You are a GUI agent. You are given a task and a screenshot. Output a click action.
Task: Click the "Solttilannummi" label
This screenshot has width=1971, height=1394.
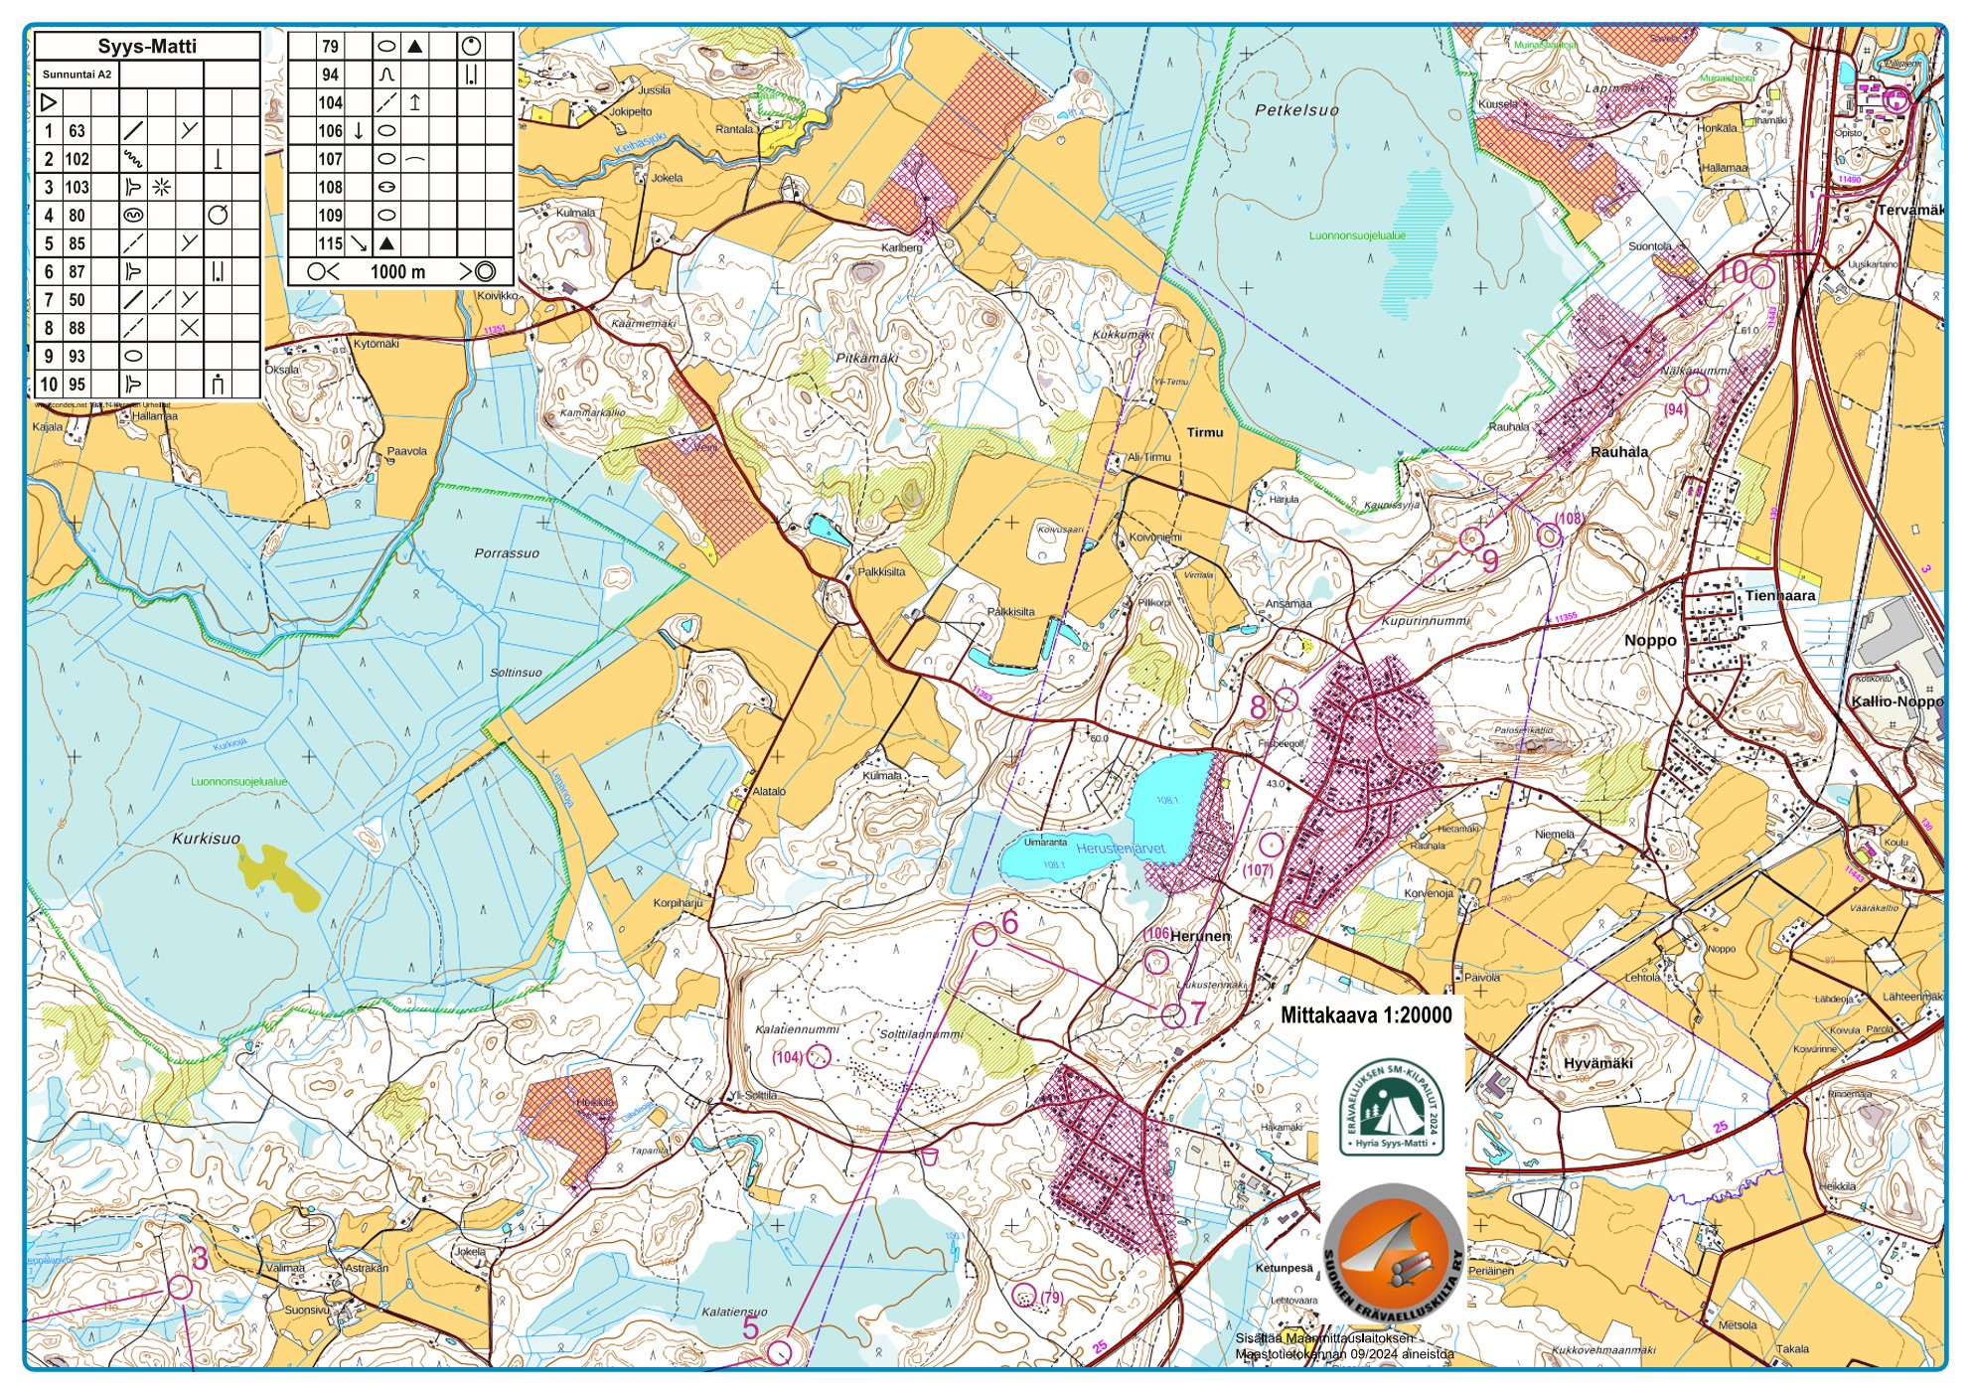[922, 1034]
